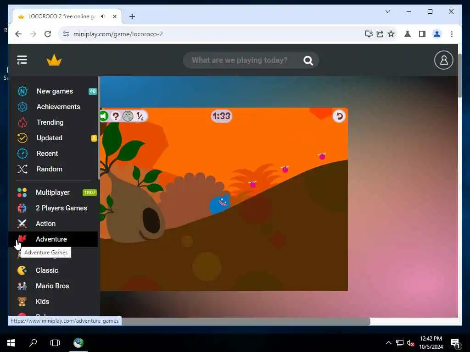
Task: Click the Classic Pac-Man icon
Action: (22, 270)
